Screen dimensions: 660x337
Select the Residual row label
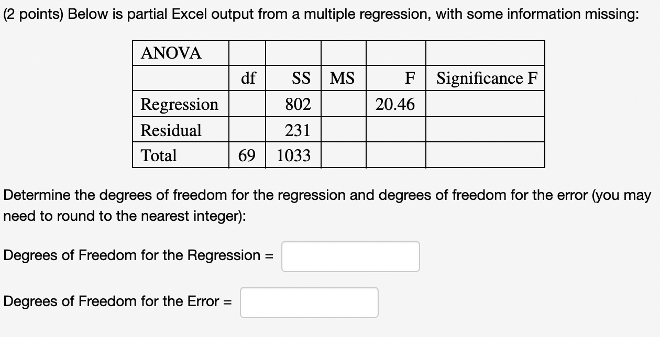pyautogui.click(x=171, y=130)
